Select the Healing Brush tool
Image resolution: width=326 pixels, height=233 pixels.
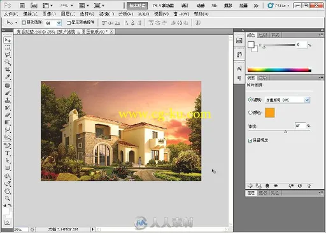point(8,85)
